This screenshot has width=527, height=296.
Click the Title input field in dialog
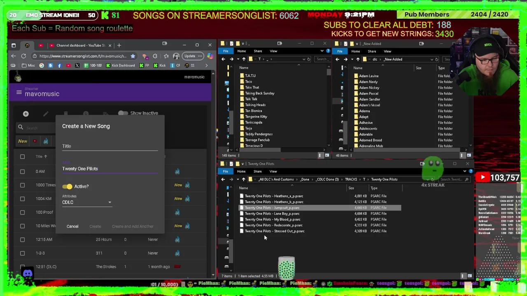pos(110,146)
